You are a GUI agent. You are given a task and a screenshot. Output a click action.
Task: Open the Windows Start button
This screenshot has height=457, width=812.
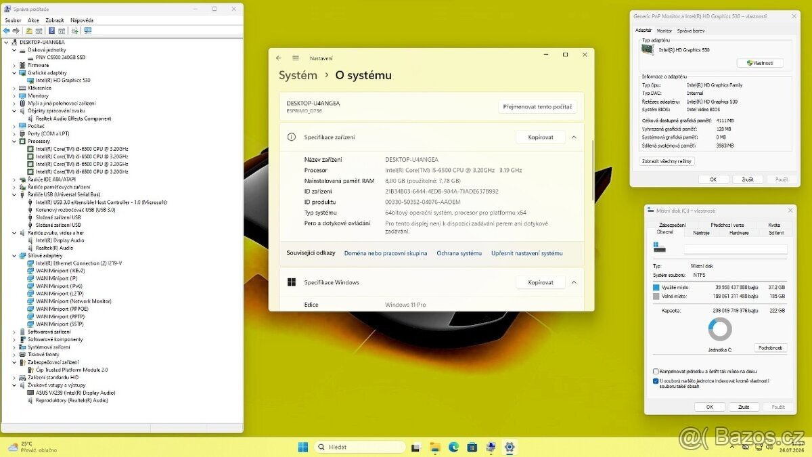(x=303, y=447)
